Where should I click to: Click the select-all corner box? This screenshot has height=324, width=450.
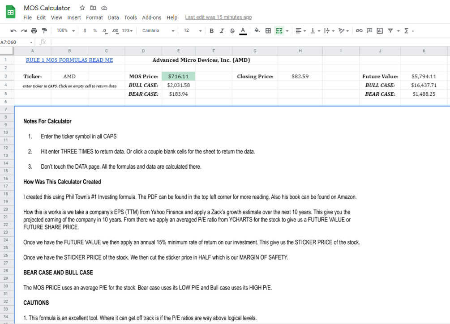(7, 51)
